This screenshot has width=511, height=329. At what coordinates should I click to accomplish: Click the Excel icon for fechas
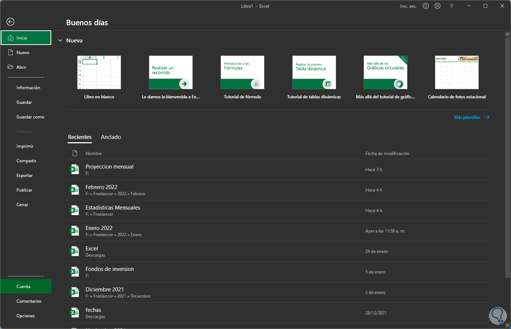pyautogui.click(x=75, y=313)
